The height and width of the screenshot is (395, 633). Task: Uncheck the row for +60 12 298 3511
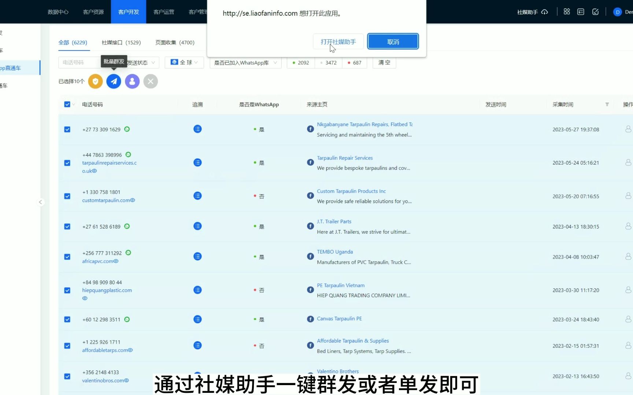[x=67, y=319]
